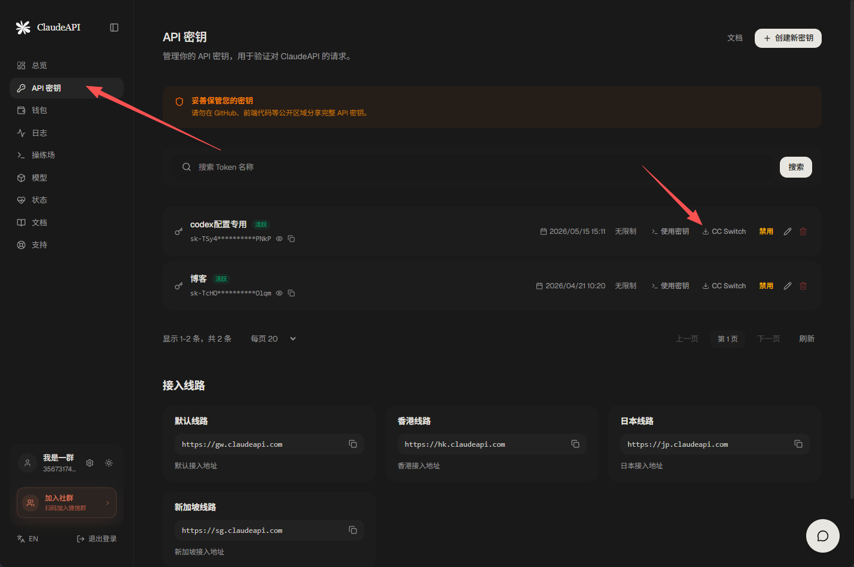Click CC Switch for codex配置专用
854x567 pixels.
[724, 231]
